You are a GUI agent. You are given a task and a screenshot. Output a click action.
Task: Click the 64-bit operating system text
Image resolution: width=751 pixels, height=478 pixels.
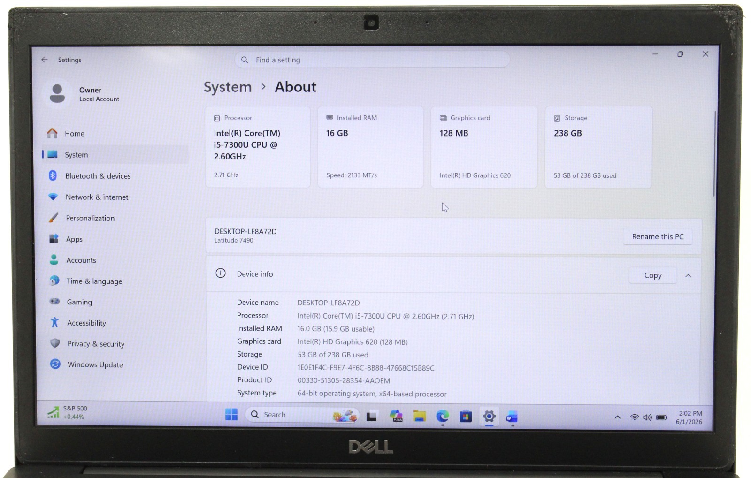click(x=372, y=394)
